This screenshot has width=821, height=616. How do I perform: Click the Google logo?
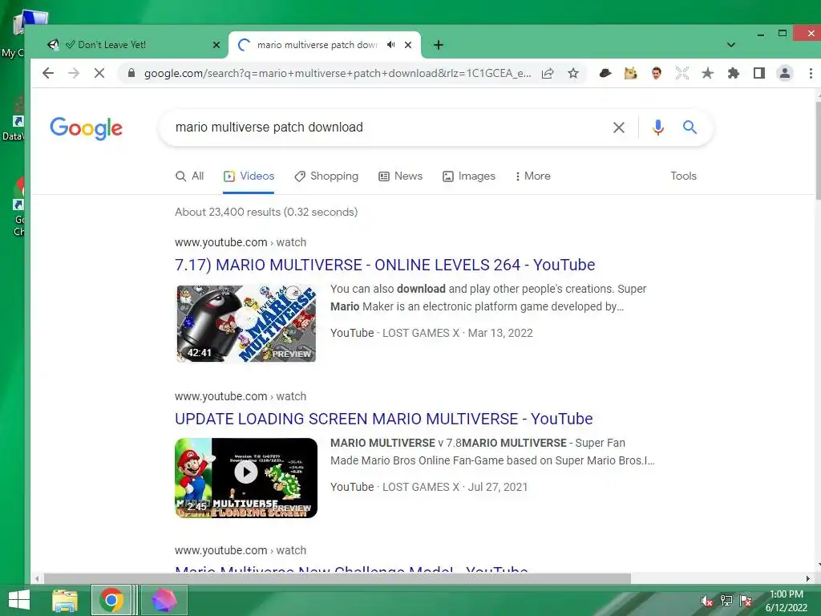[87, 128]
